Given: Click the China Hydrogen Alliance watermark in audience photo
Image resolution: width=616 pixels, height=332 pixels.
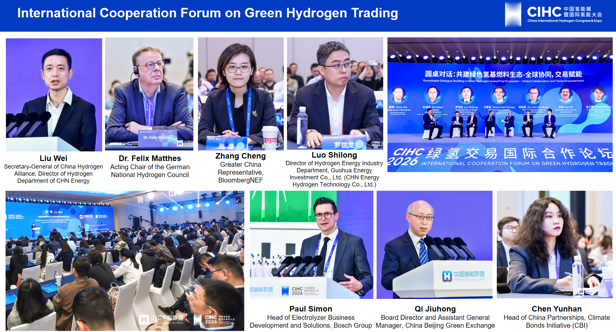Looking at the screenshot, I should tap(161, 320).
